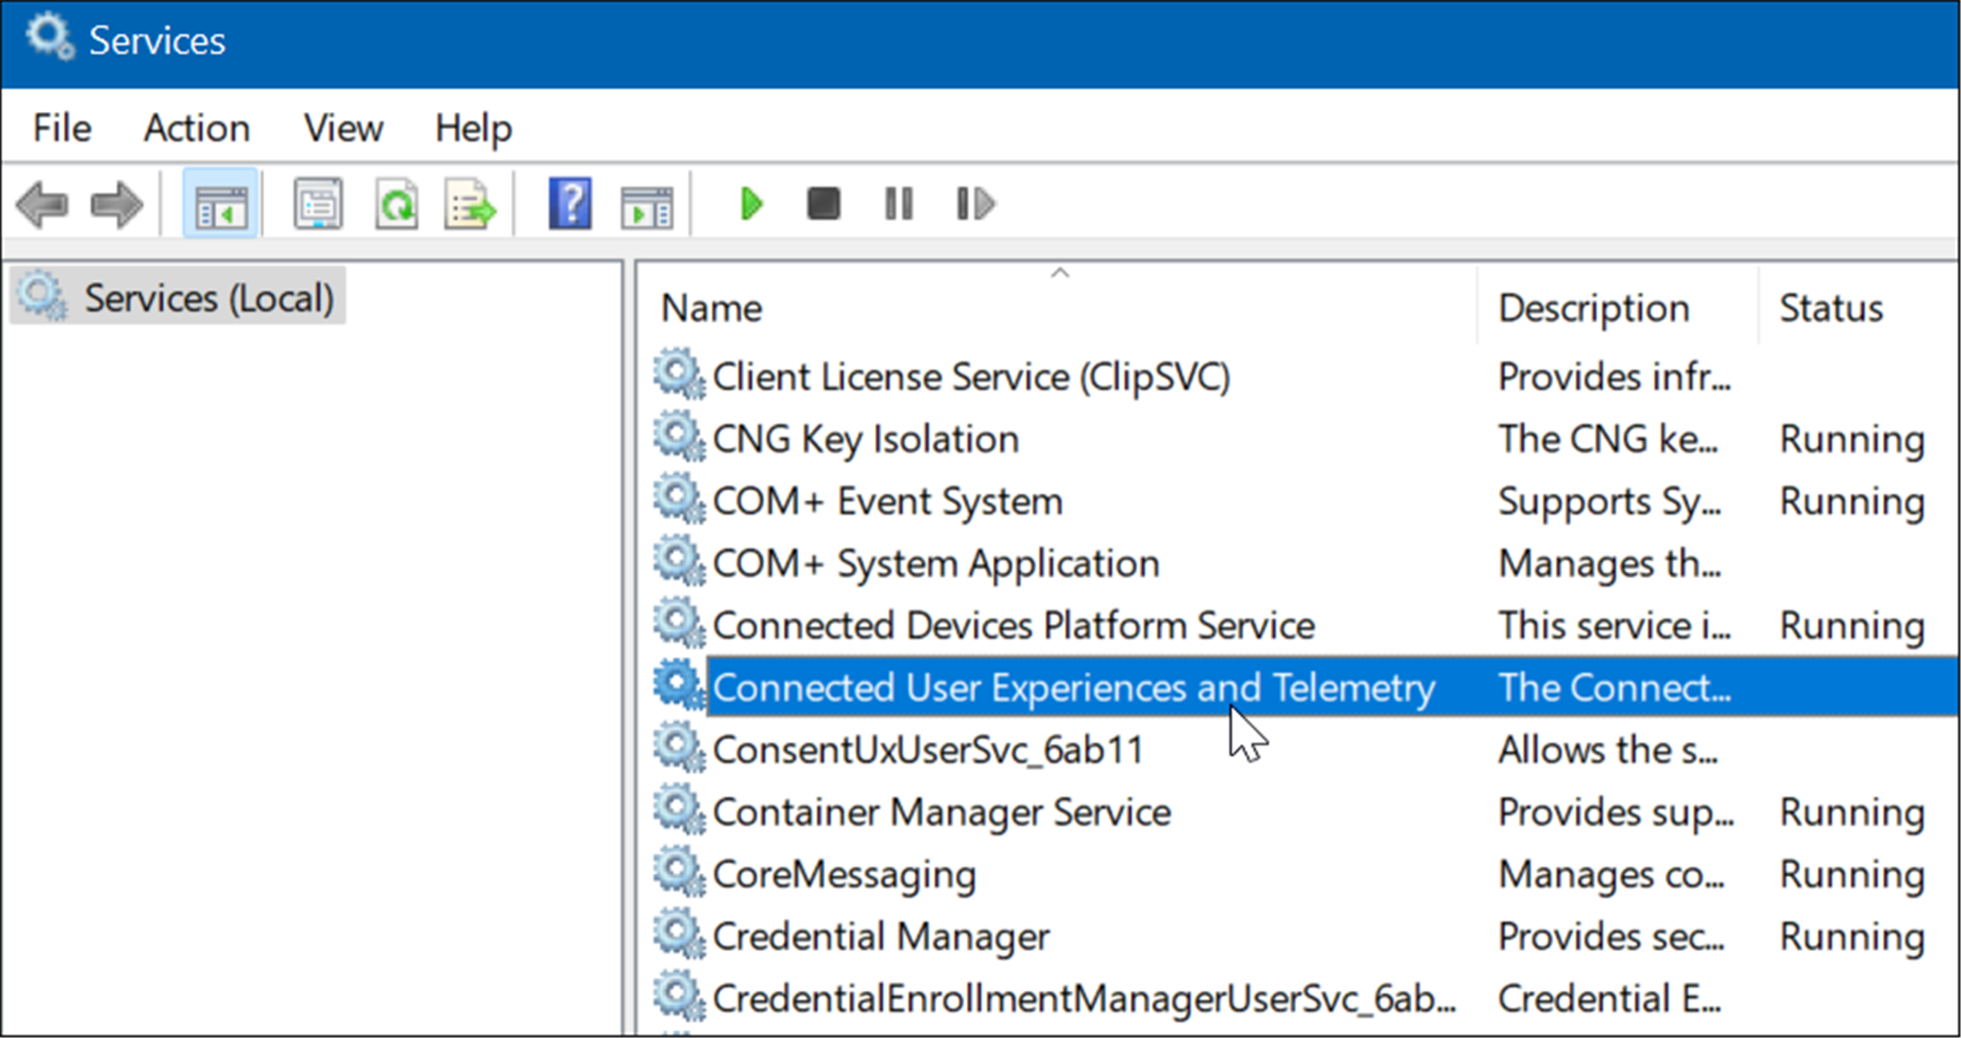1961x1038 pixels.
Task: Toggle Show/Hide Console Tree button
Action: click(x=221, y=205)
